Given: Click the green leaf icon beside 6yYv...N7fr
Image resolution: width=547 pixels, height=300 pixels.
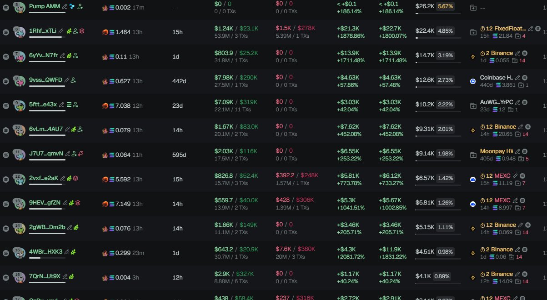Looking at the screenshot, I should pyautogui.click(x=69, y=55).
